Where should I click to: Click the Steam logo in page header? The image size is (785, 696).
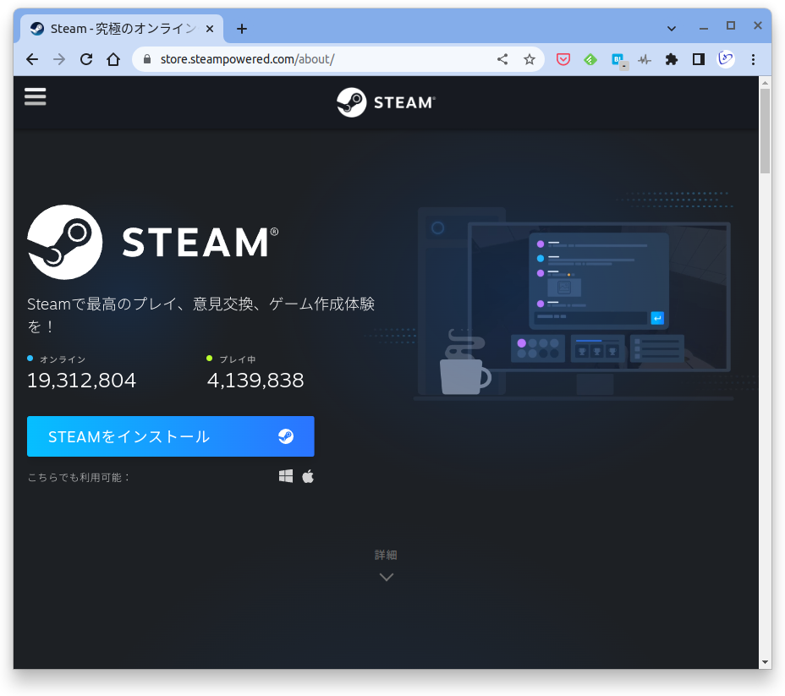[386, 102]
